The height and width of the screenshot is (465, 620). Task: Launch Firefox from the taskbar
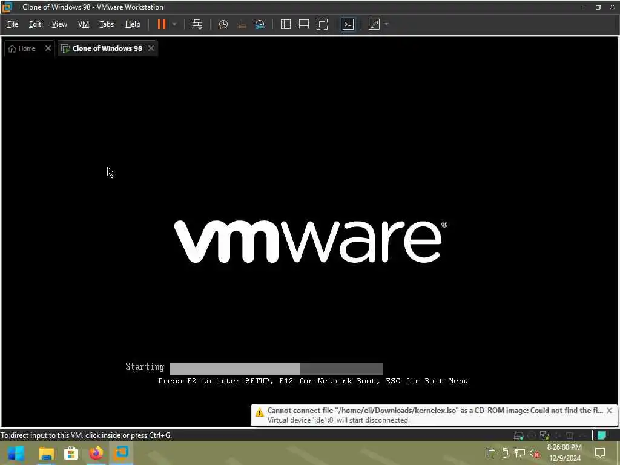coord(96,453)
